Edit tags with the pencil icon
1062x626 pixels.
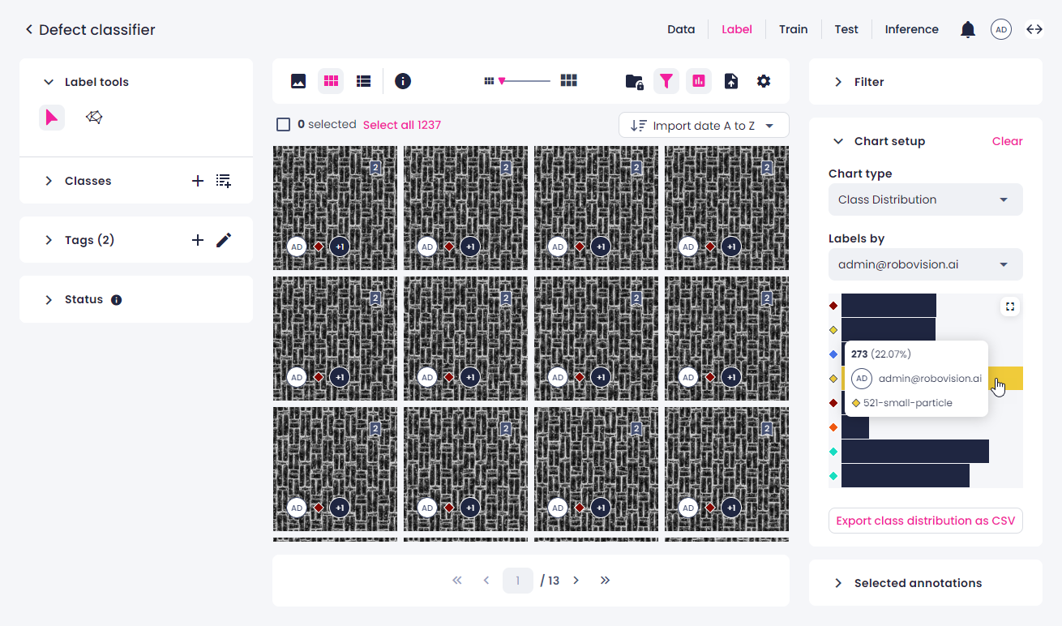(x=224, y=240)
